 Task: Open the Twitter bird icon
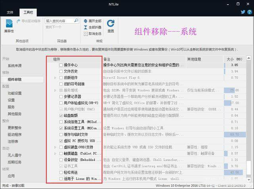tap(243, 12)
